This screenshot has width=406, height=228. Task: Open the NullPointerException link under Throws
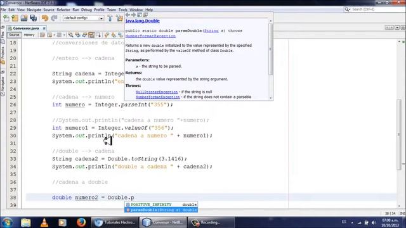[x=157, y=92]
